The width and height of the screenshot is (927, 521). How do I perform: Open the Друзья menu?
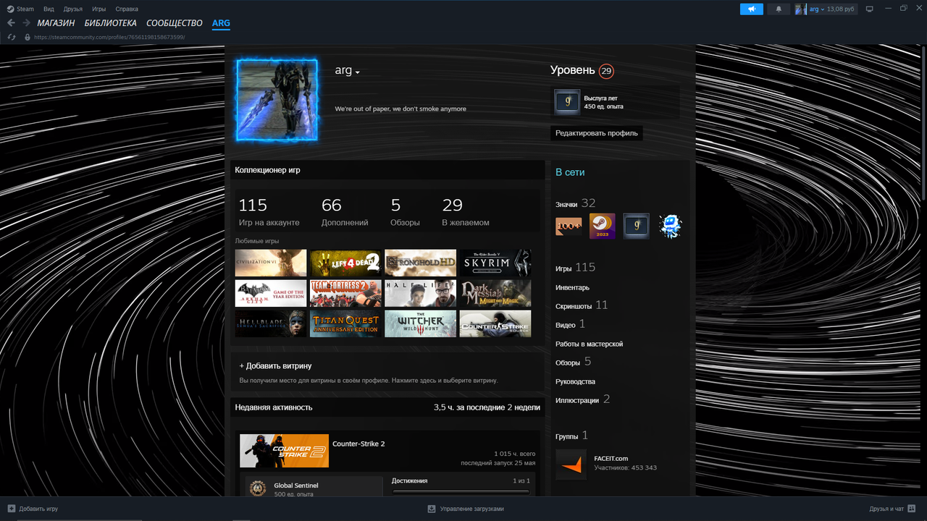72,9
